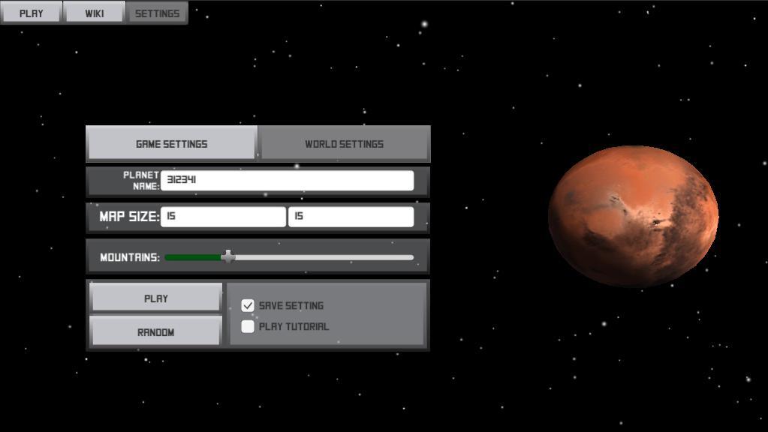Click the second Map Size field
The width and height of the screenshot is (768, 432).
[x=351, y=216]
